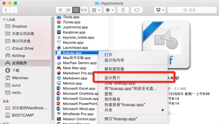Open vicliu folder in sidebar
This screenshot has height=124, width=219.
point(25,93)
